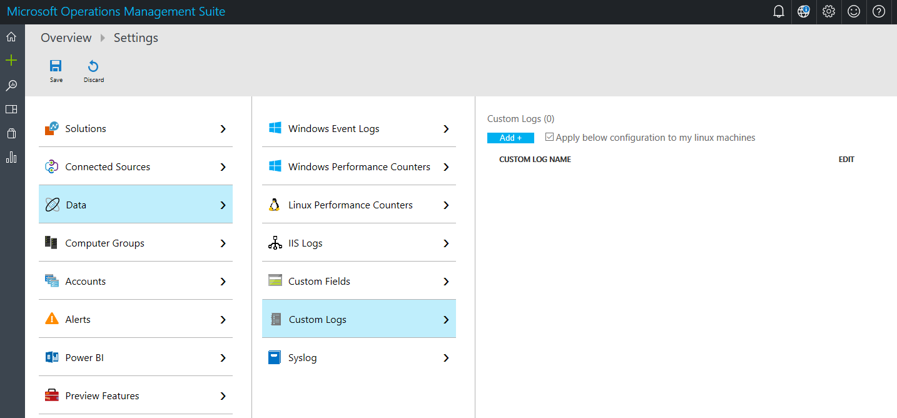
Task: Click the Windows Event Logs icon
Action: (x=275, y=128)
